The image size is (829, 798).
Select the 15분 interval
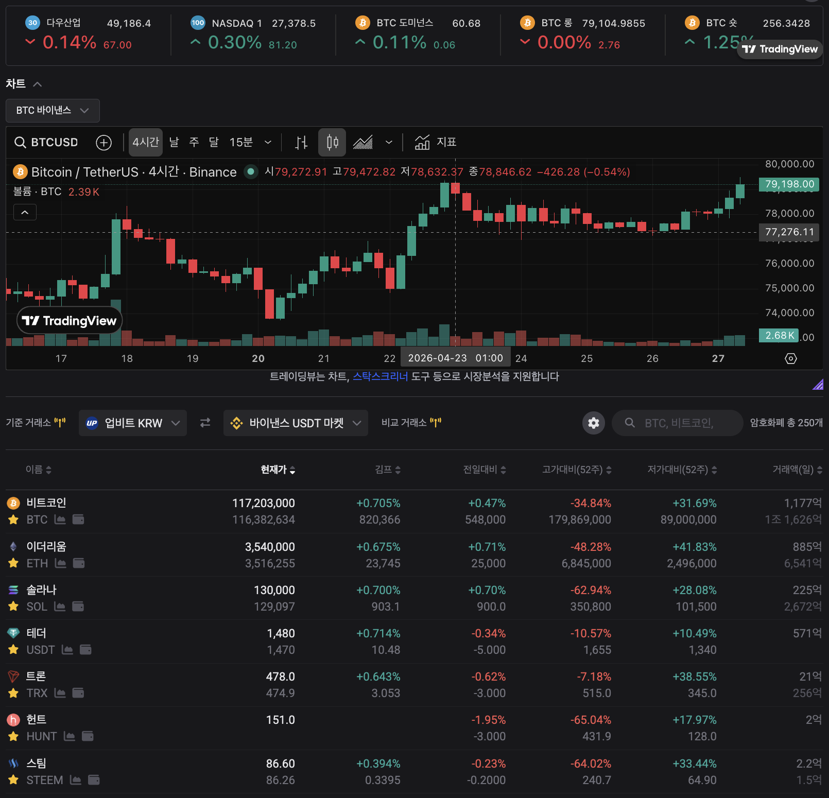241,142
